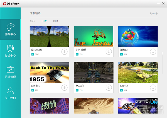The width and height of the screenshot is (167, 118).
Task: Open the Rubik's cube game thumbnail
Action: click(138, 37)
